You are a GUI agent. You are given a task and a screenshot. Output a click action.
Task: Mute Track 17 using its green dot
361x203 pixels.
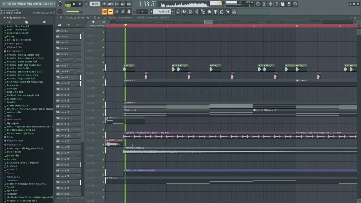coord(103,137)
